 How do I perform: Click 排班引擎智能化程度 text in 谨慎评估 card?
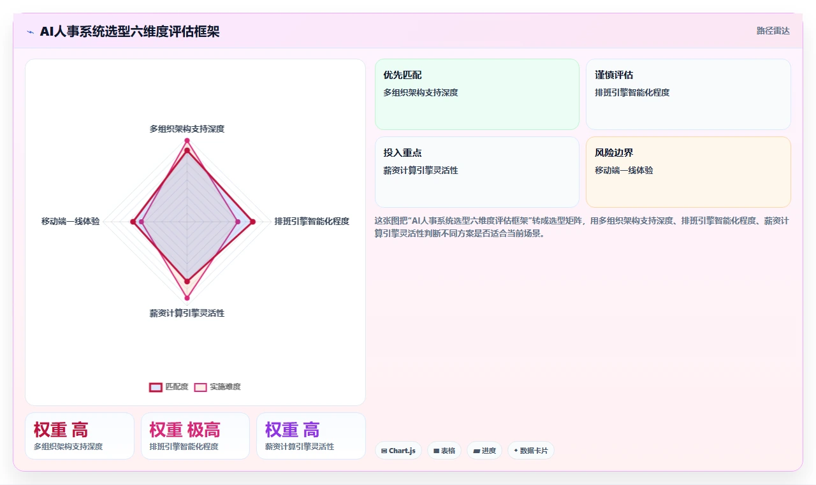click(632, 92)
